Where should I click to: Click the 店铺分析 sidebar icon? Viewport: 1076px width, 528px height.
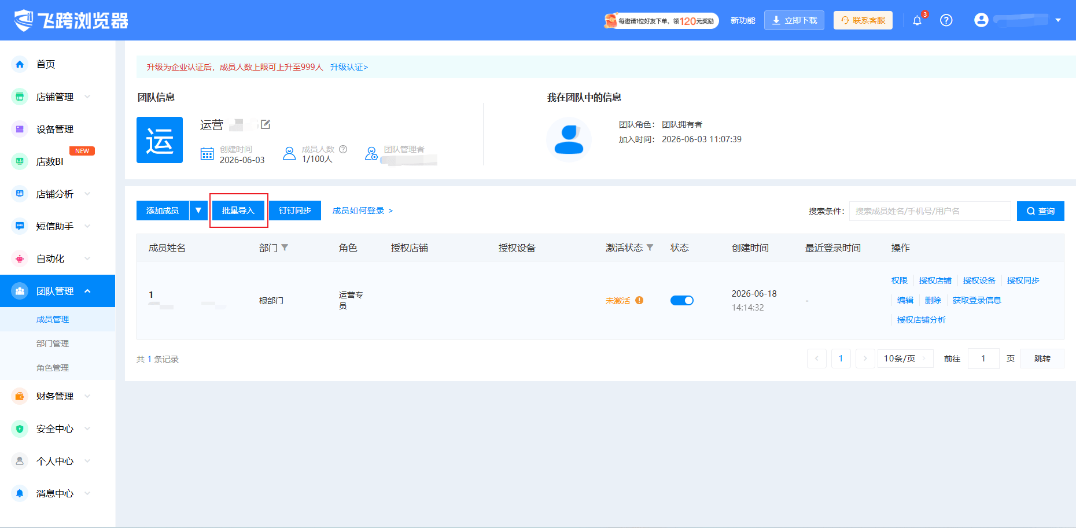20,194
